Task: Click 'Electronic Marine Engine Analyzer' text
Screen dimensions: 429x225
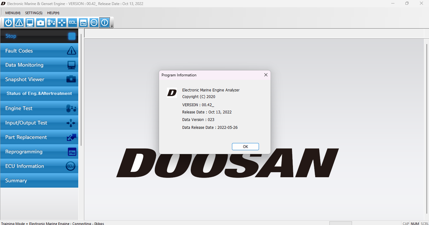Action: pyautogui.click(x=211, y=90)
